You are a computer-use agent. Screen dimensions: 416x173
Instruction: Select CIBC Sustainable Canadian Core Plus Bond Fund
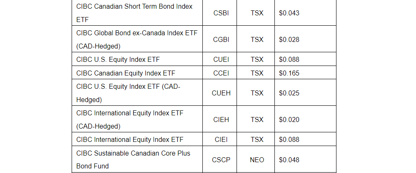click(x=133, y=160)
